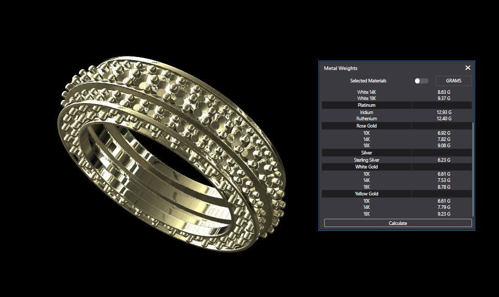Click the 7.79 G Yellow Gold 14K weight
This screenshot has height=297, width=499.
[x=444, y=207]
